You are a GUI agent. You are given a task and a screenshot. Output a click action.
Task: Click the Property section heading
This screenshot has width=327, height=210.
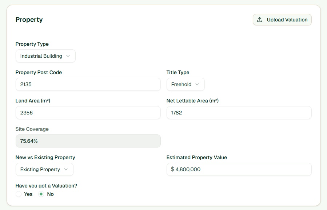click(x=29, y=20)
